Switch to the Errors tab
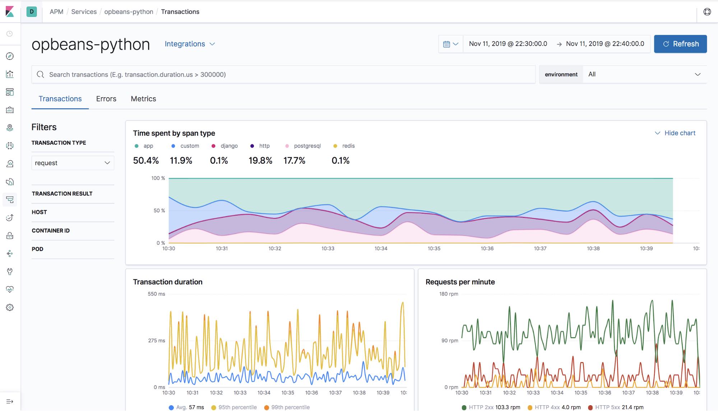 (106, 99)
